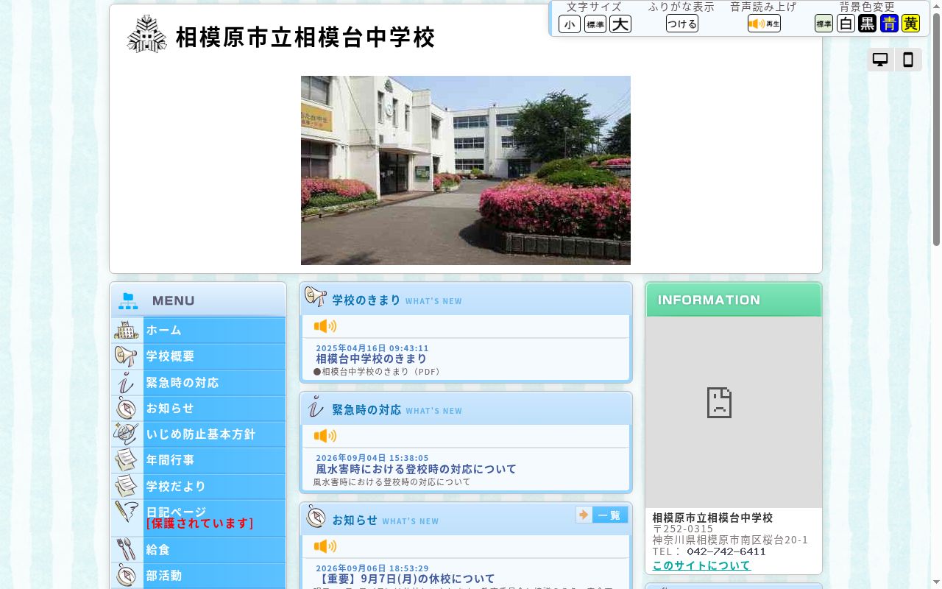Switch to desktop view icon
Screen dimensions: 942x589
tap(880, 60)
